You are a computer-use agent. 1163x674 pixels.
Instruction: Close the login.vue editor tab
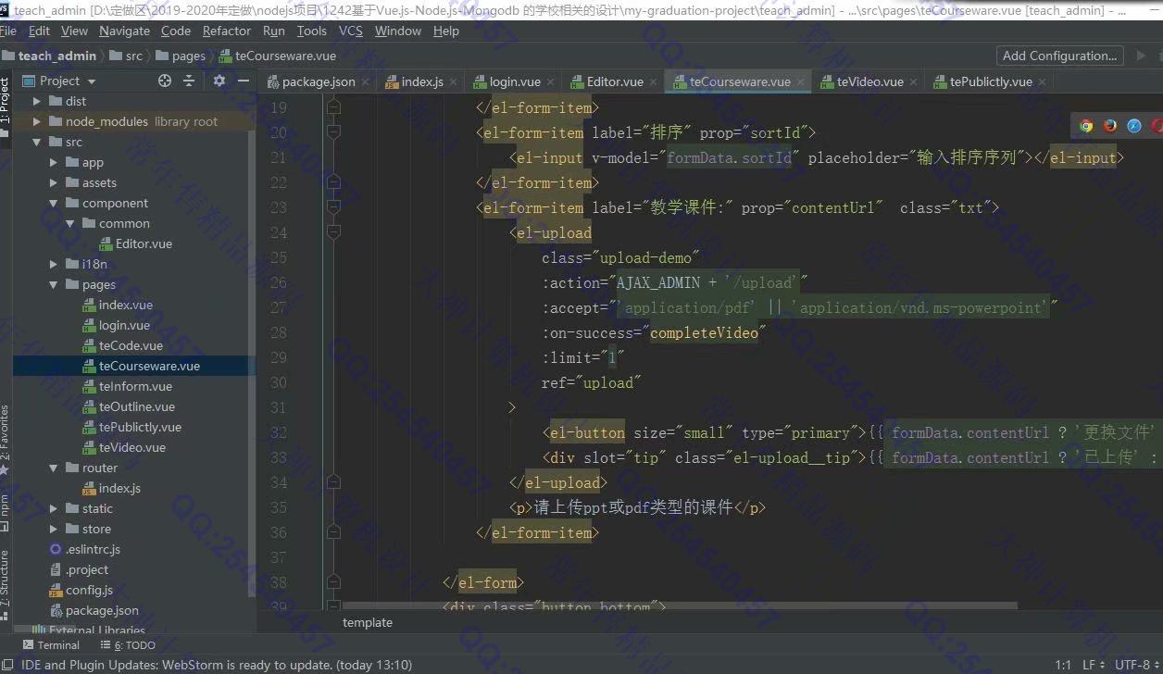pyautogui.click(x=551, y=81)
